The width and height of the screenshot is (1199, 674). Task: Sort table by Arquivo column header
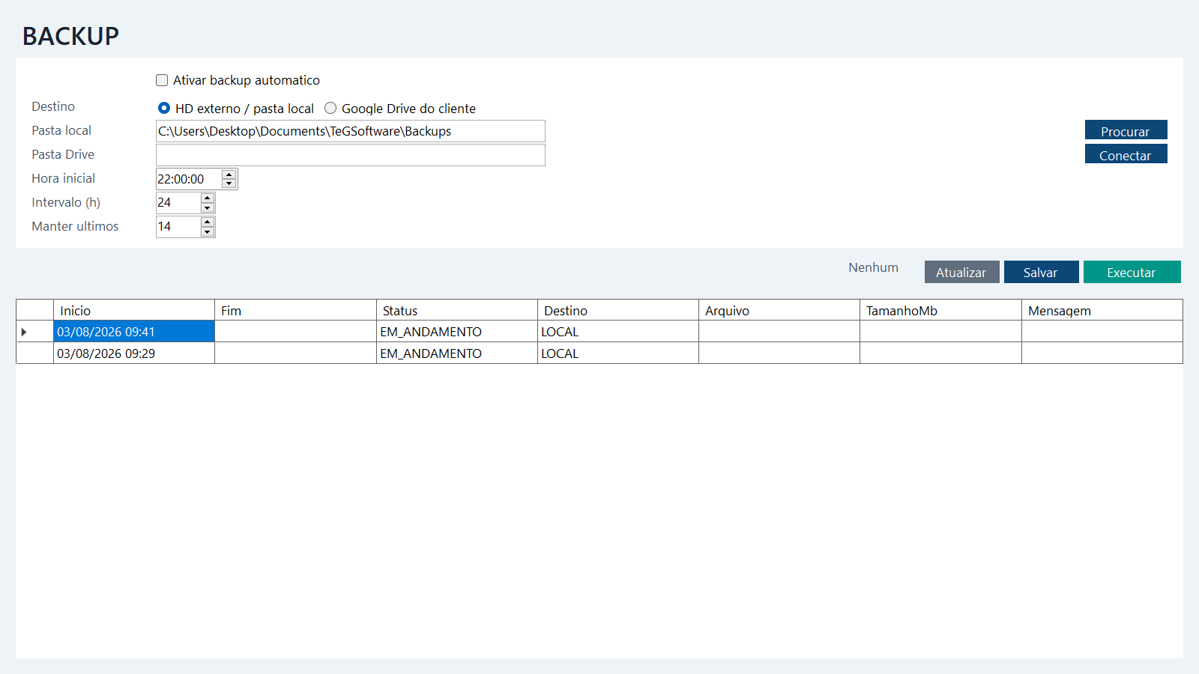pyautogui.click(x=779, y=310)
